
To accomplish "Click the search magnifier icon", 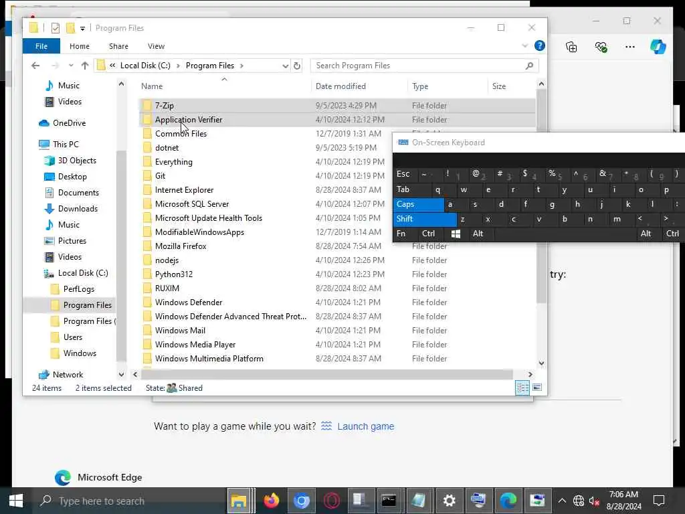I will tap(530, 66).
